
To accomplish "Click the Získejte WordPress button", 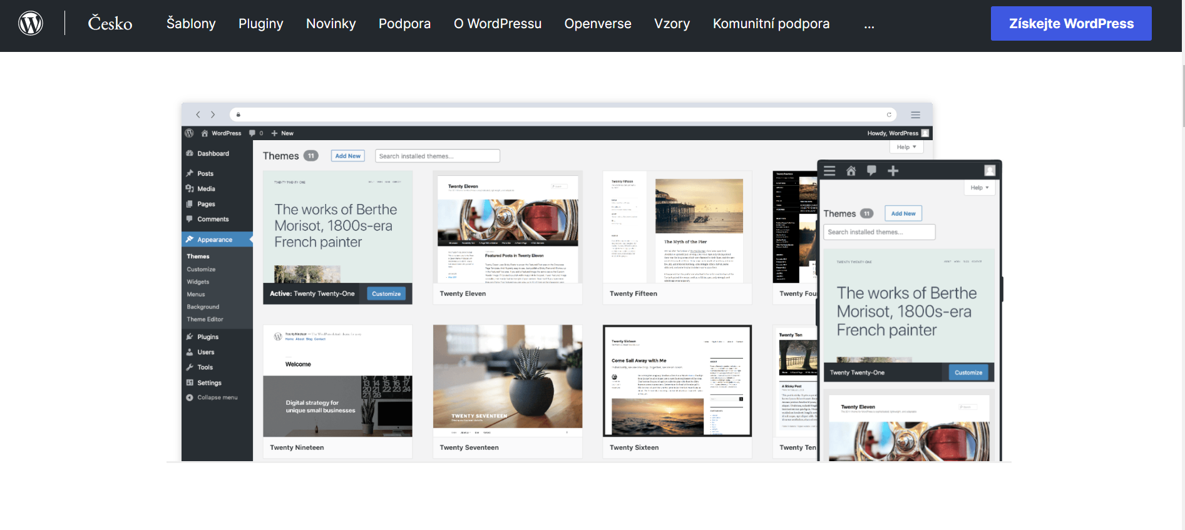I will pos(1071,24).
